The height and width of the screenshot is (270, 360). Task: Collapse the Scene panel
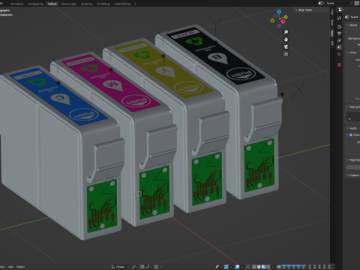tap(352, 25)
